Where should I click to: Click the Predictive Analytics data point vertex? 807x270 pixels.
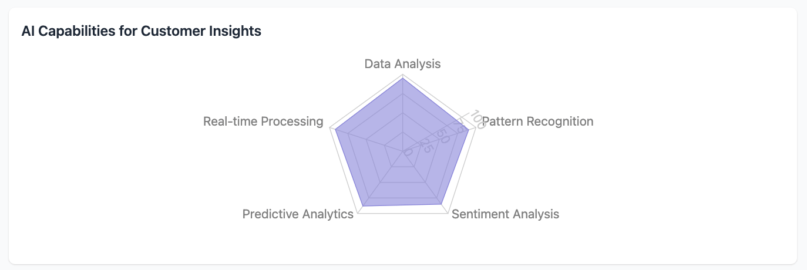tap(364, 206)
